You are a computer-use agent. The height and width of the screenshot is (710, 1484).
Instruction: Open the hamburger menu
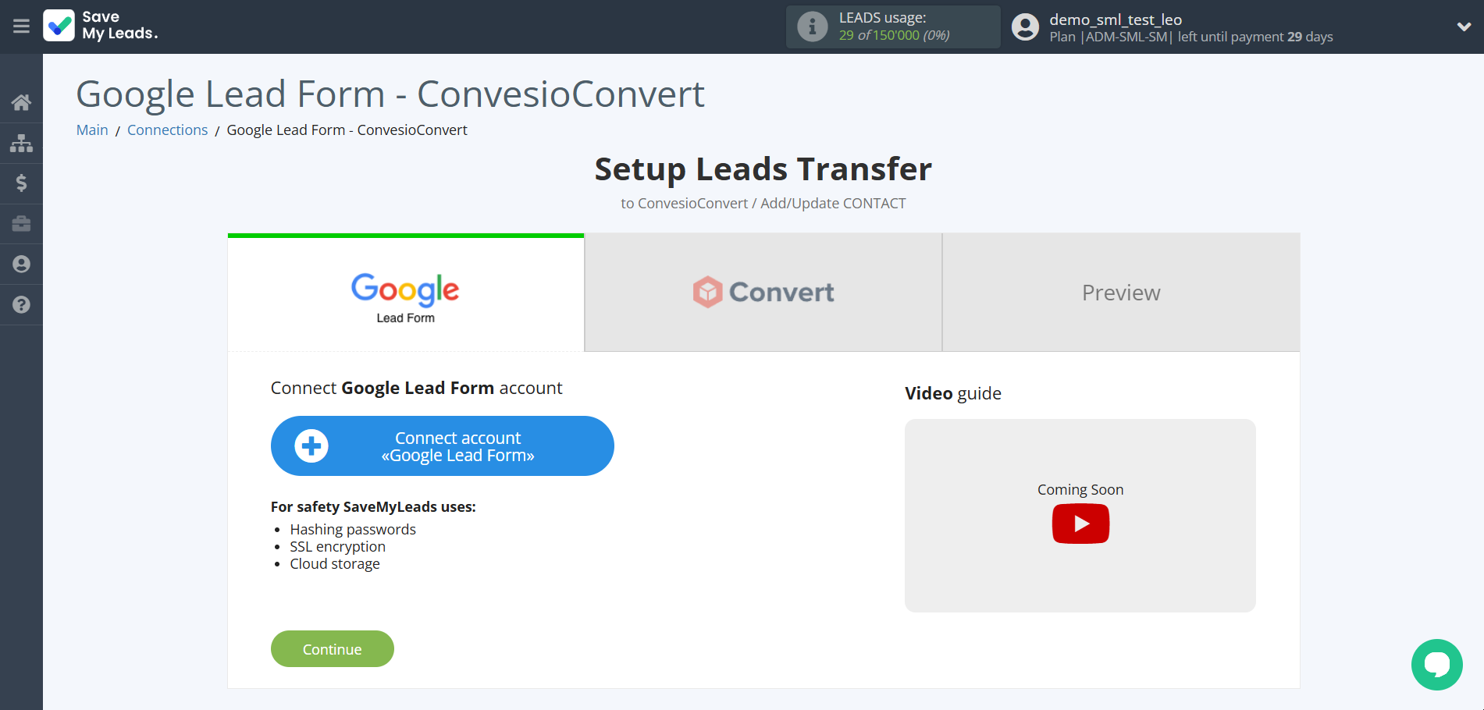click(21, 27)
